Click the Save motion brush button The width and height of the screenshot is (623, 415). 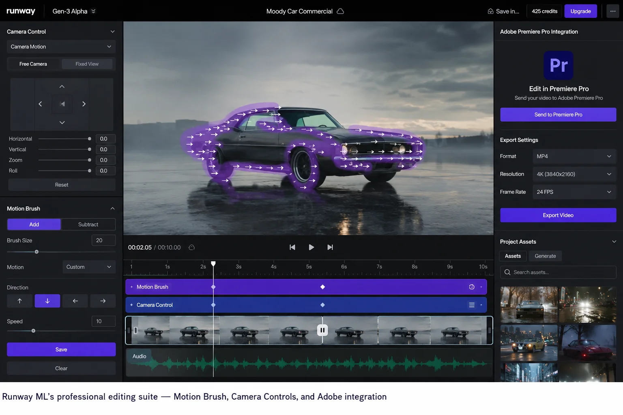pos(61,349)
